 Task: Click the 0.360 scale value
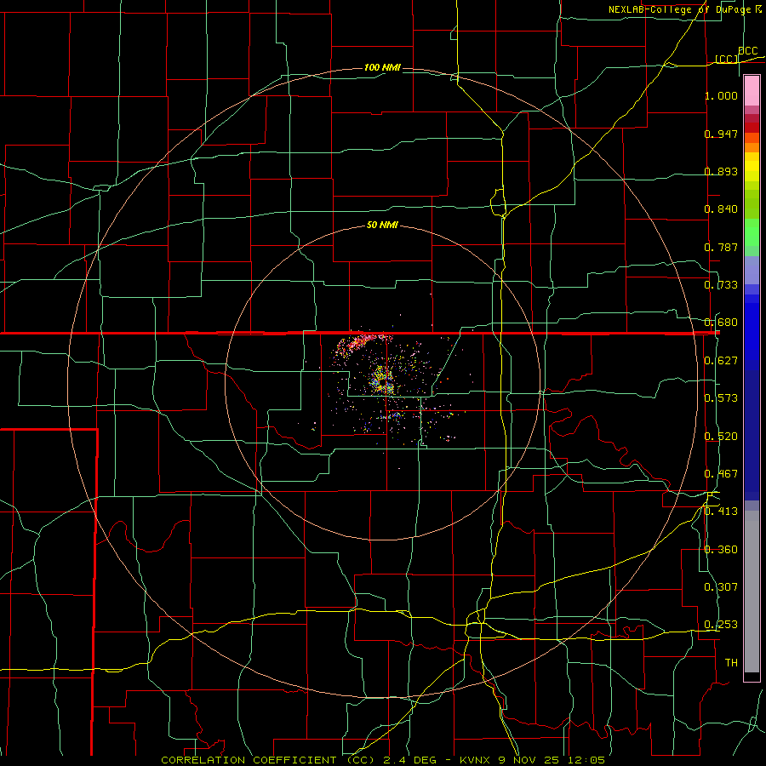[721, 550]
